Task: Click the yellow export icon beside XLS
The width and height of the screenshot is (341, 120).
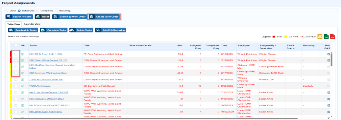Action: point(320,37)
